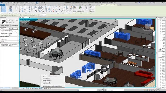Click the 'Elevación desde' value field
166x93 pixels.
13,30
